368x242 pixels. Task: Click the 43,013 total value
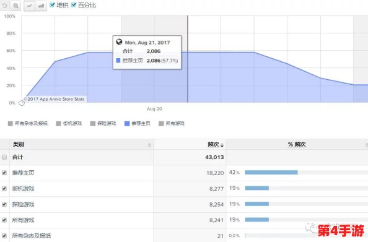click(x=214, y=157)
